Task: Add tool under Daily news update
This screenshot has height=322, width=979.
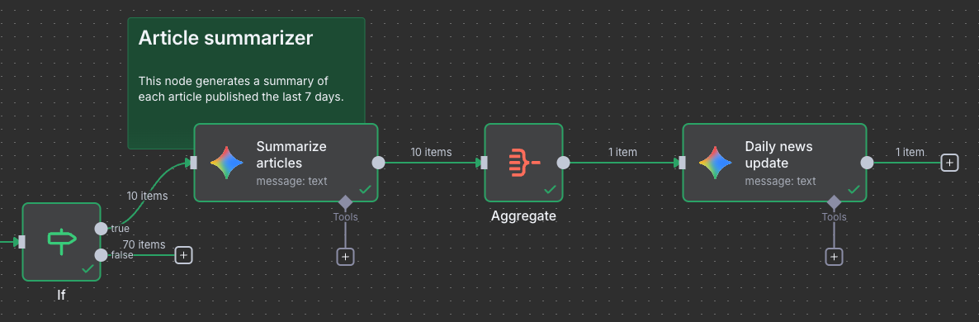Action: [835, 257]
